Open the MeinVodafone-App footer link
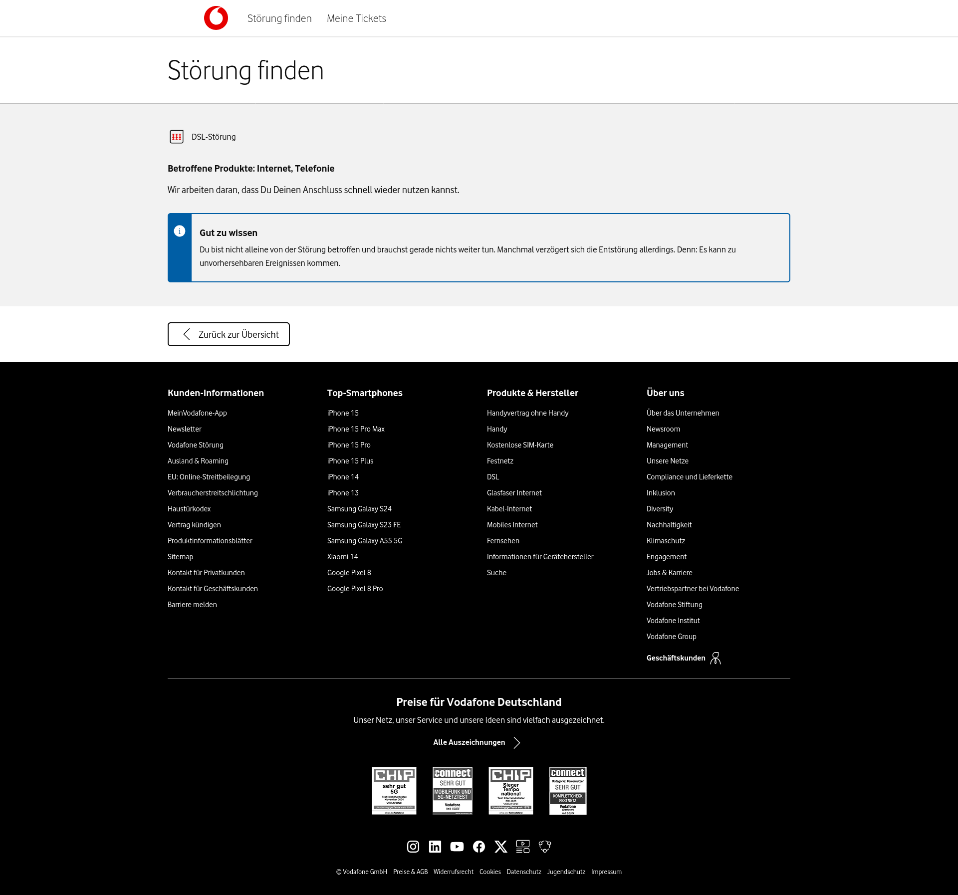The height and width of the screenshot is (895, 958). [x=197, y=413]
